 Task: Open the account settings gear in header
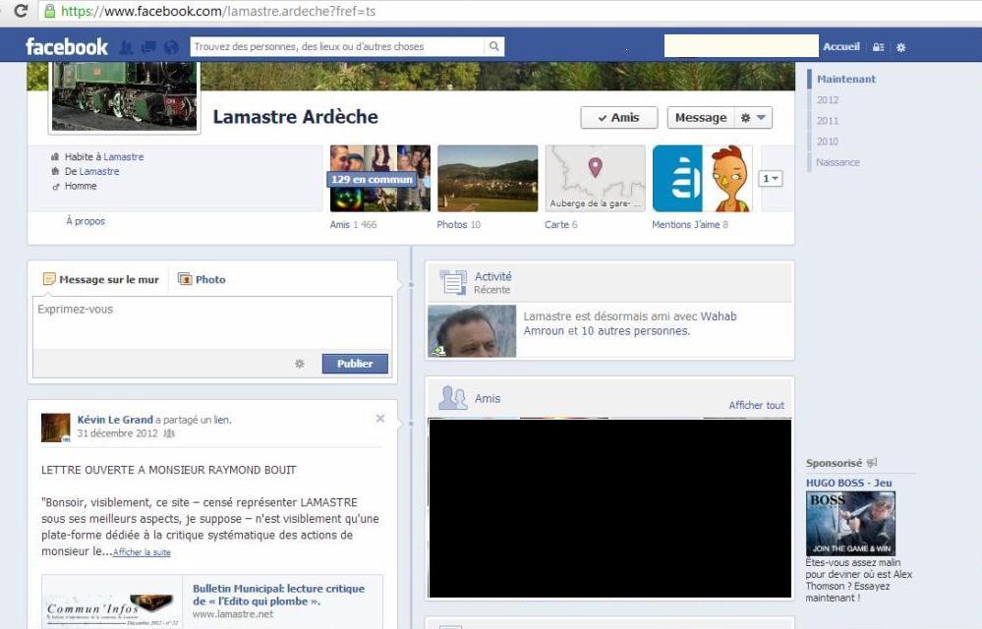(x=900, y=47)
